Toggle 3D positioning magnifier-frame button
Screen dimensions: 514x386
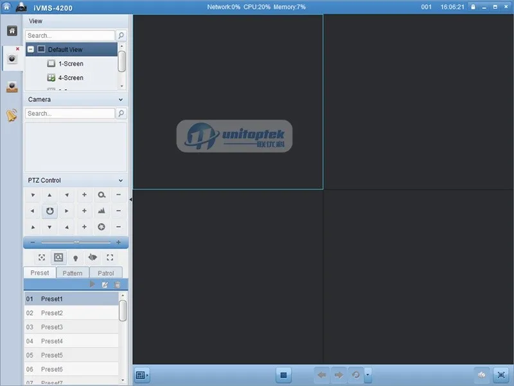point(58,258)
